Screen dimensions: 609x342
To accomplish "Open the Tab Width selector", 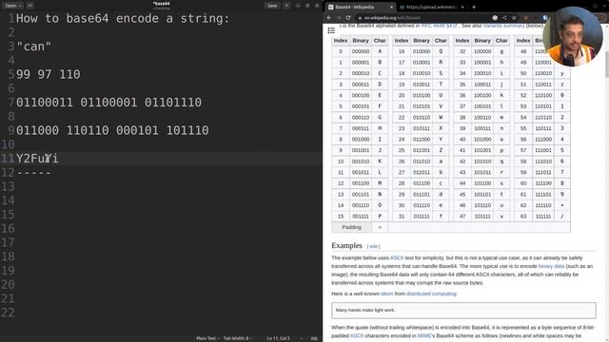I will 237,338.
